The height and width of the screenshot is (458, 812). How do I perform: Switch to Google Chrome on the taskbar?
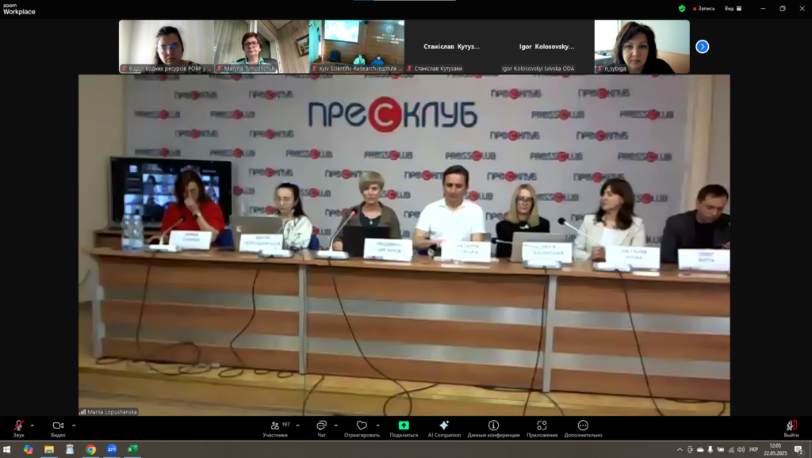90,450
